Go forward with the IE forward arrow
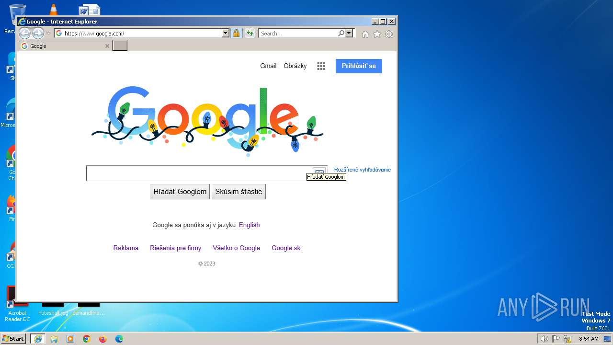This screenshot has height=345, width=613. tap(38, 33)
